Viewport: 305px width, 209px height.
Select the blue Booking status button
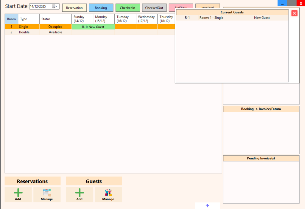pyautogui.click(x=101, y=8)
